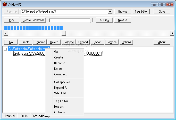Viewport: 176px width, 120px height.
Task: Click the Next >> button
Action: pyautogui.click(x=123, y=20)
